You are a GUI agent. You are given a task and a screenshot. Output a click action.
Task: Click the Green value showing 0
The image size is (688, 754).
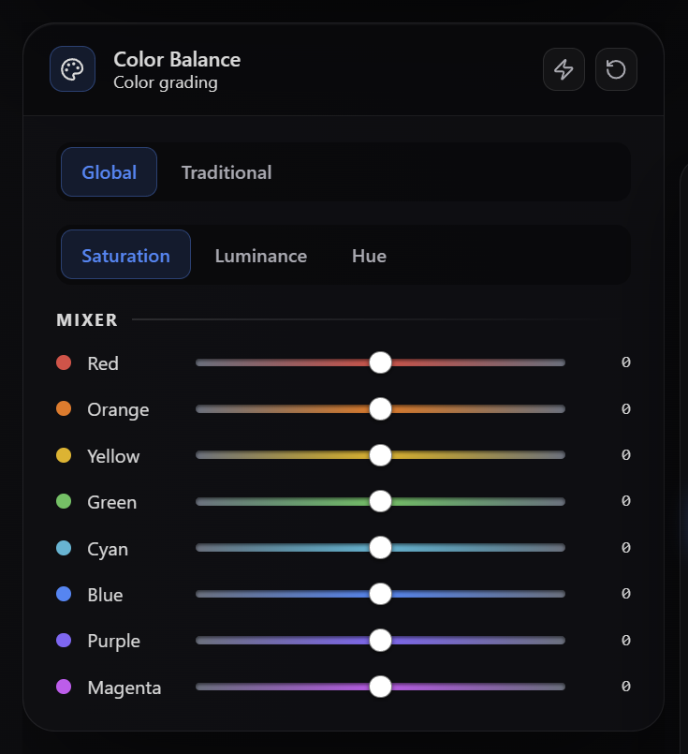(x=625, y=500)
